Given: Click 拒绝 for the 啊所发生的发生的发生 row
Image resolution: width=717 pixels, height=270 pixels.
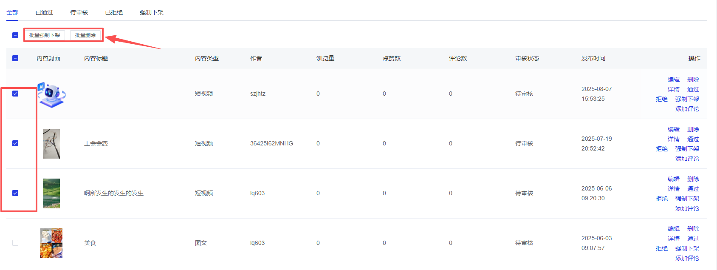Looking at the screenshot, I should tap(662, 199).
